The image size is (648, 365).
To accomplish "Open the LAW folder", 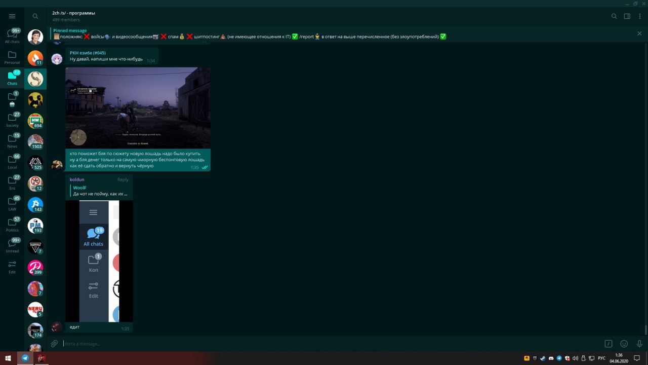I will coord(12,204).
